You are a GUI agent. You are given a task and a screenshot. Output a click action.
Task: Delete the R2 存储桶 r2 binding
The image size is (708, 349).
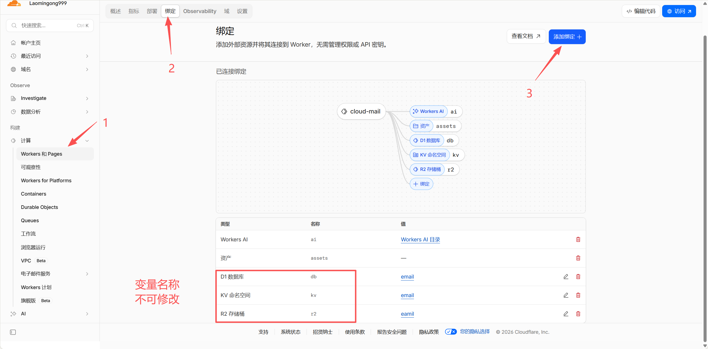[x=578, y=314]
